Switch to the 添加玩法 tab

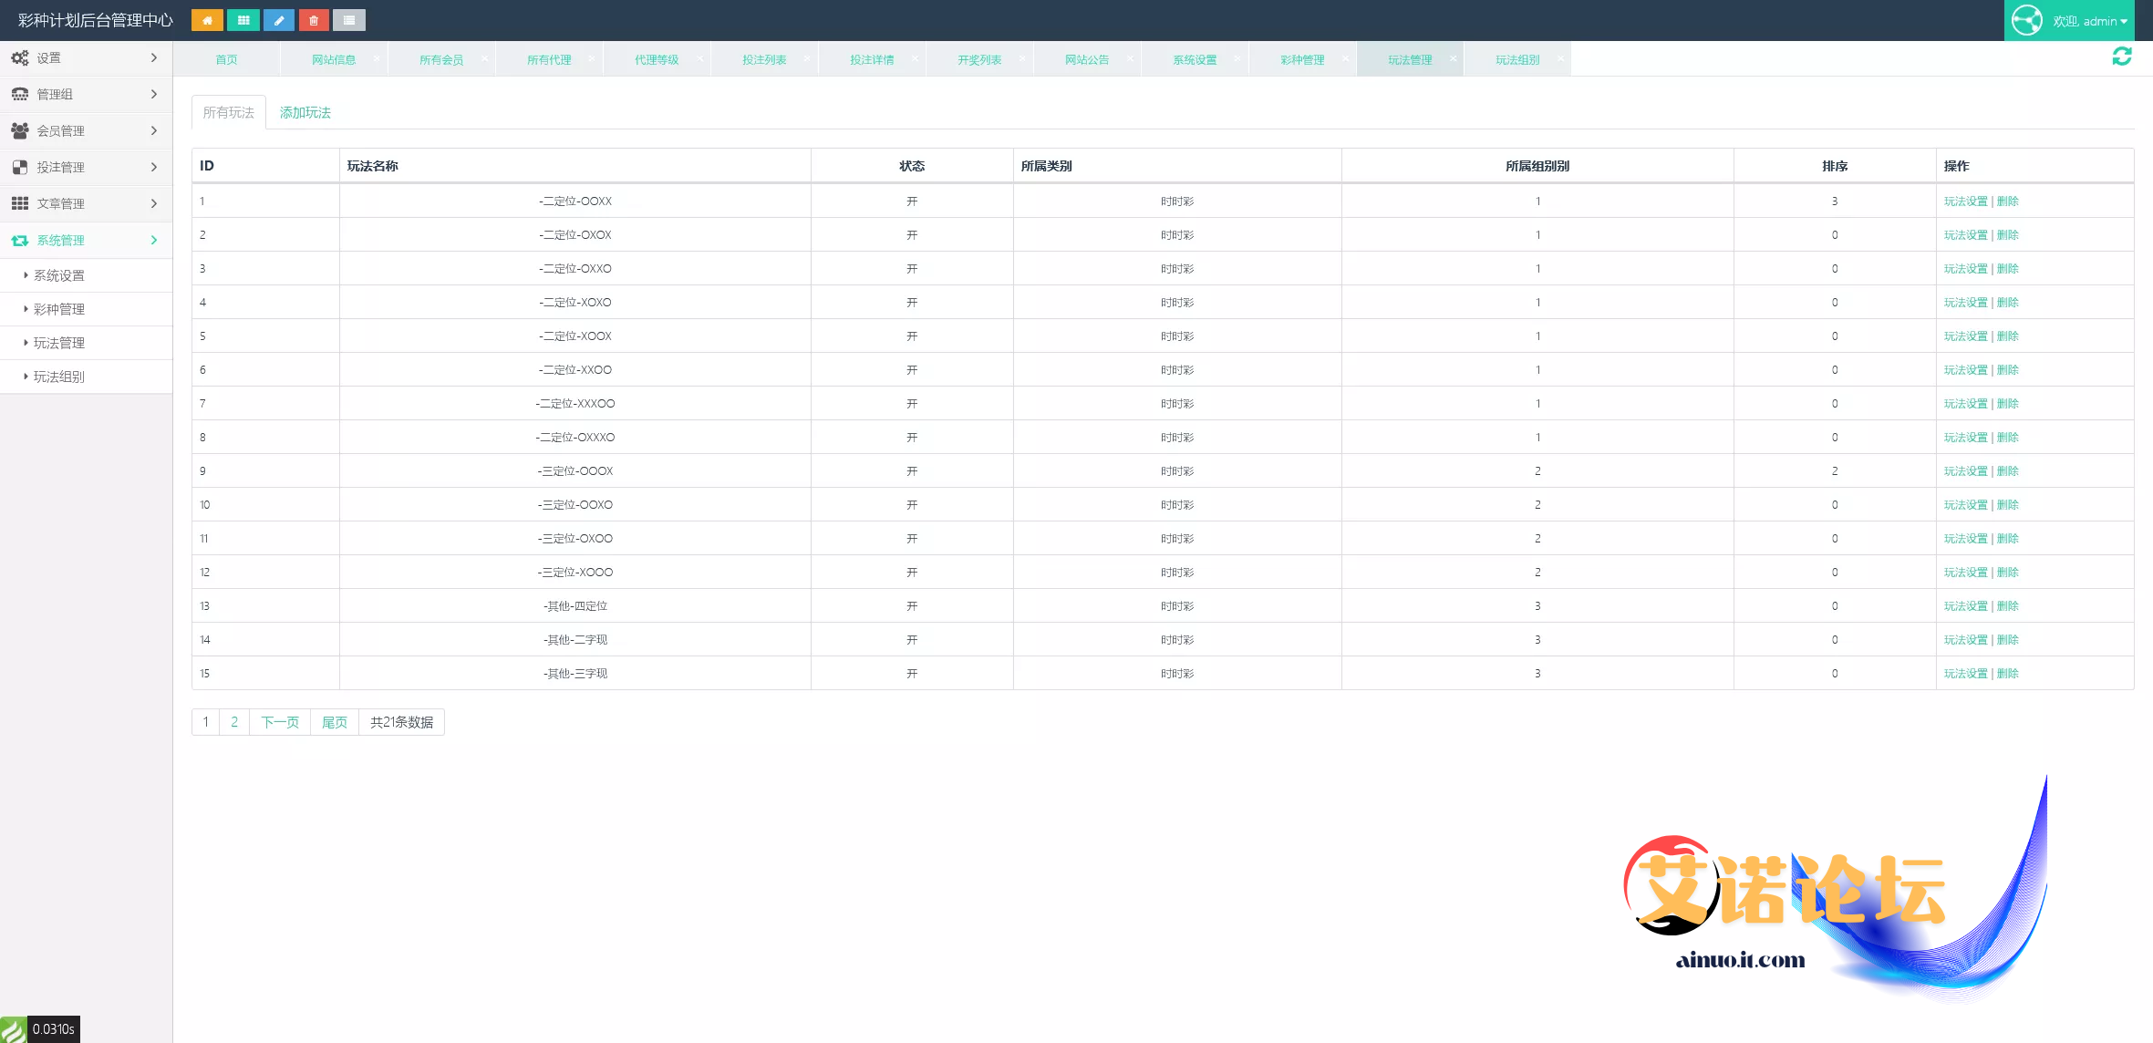305,112
